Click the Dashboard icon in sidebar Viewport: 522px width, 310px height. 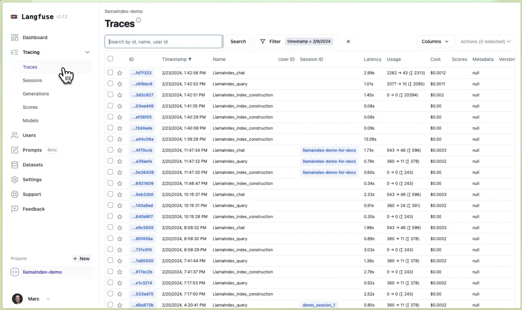[x=14, y=37]
